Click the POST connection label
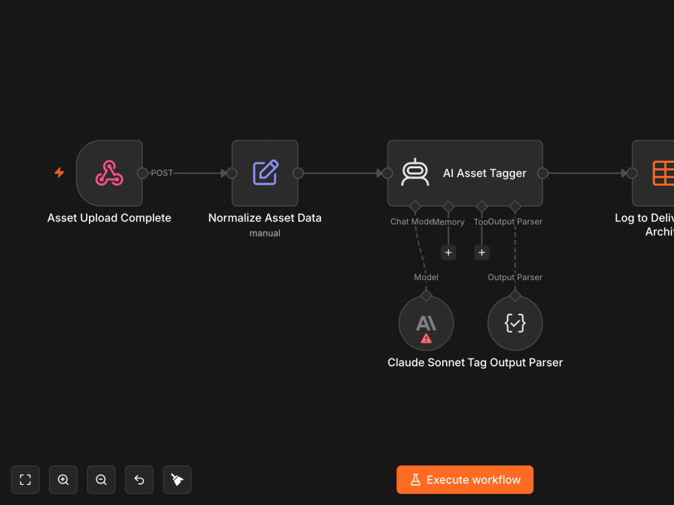The height and width of the screenshot is (505, 674). (162, 173)
